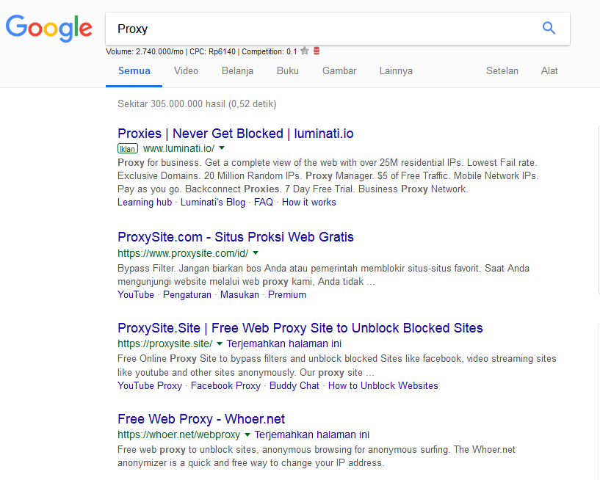
Task: Switch to the Buku tab
Action: [x=288, y=70]
